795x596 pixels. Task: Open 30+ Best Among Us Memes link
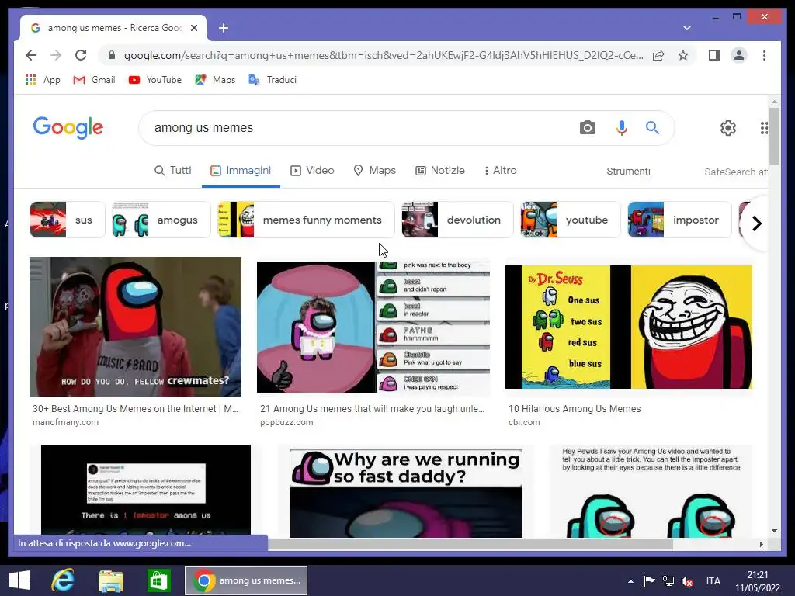[x=135, y=408]
